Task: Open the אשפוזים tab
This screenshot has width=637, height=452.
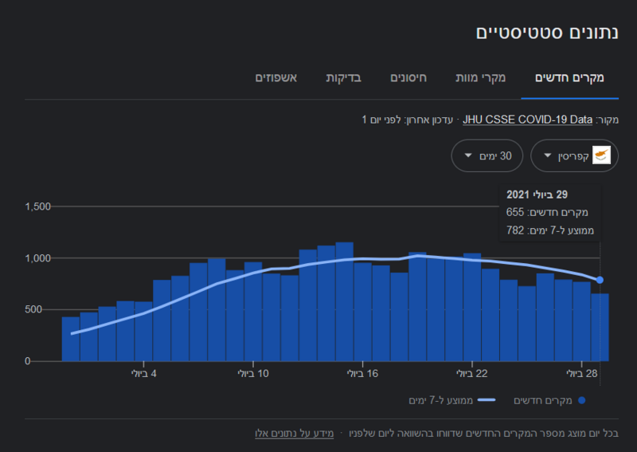Action: pos(276,77)
